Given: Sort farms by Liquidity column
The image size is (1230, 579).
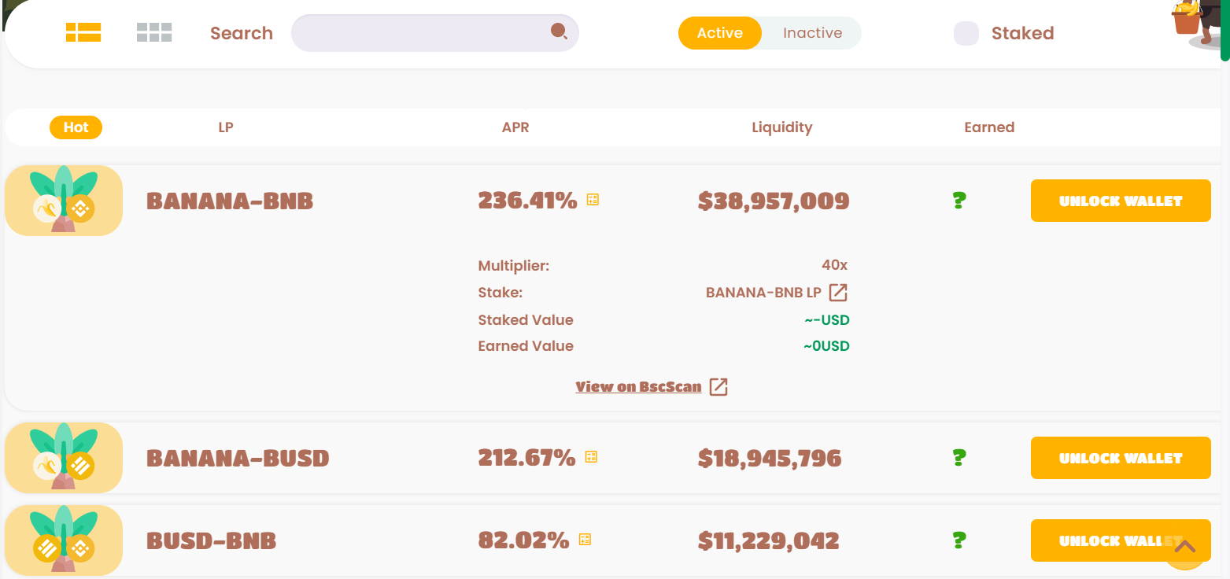Looking at the screenshot, I should point(782,127).
